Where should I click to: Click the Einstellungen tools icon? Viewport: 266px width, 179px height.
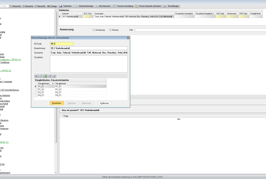(165, 6)
